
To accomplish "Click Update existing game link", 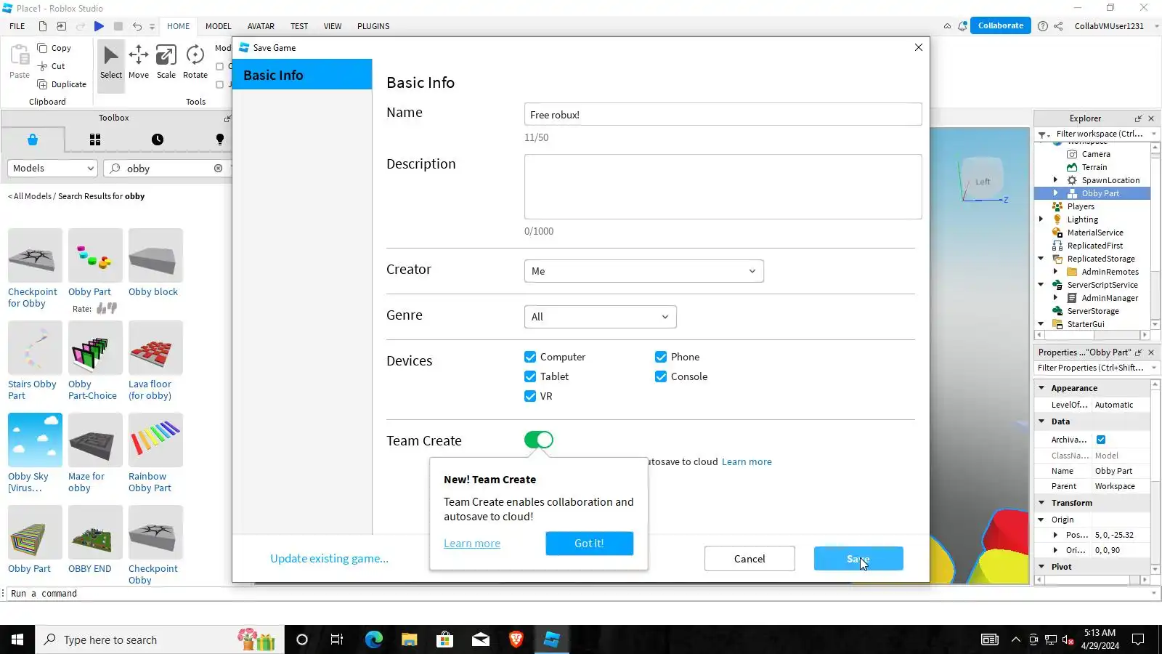I will pyautogui.click(x=329, y=559).
